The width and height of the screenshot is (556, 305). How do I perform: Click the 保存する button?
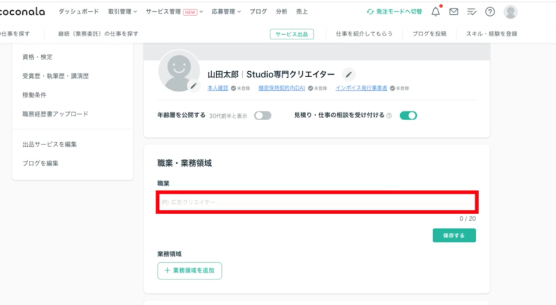pos(454,235)
